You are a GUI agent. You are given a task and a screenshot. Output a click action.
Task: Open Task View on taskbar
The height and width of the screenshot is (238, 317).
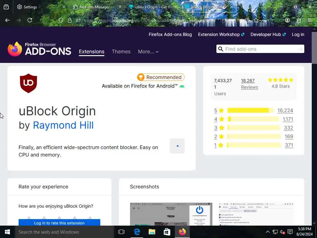[121, 232]
